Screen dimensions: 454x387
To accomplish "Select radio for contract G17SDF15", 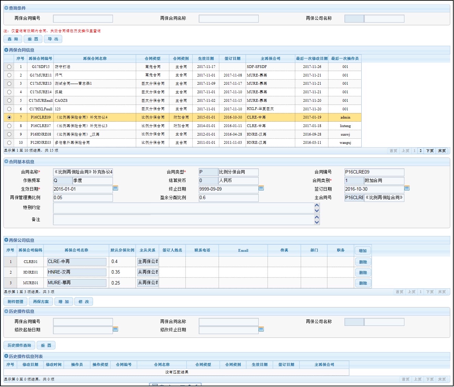I will click(x=9, y=67).
